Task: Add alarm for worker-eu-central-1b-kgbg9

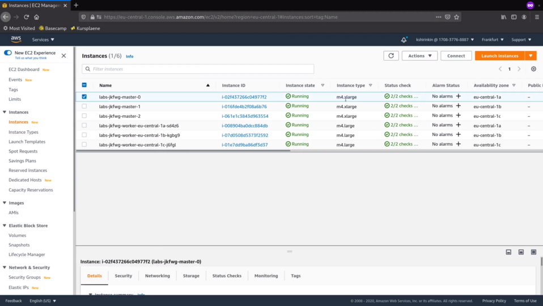Action: pos(458,134)
